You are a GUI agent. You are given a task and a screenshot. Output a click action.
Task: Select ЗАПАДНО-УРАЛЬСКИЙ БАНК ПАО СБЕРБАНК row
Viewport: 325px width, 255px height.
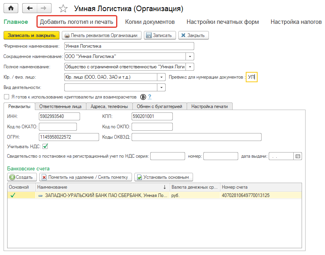click(155, 195)
